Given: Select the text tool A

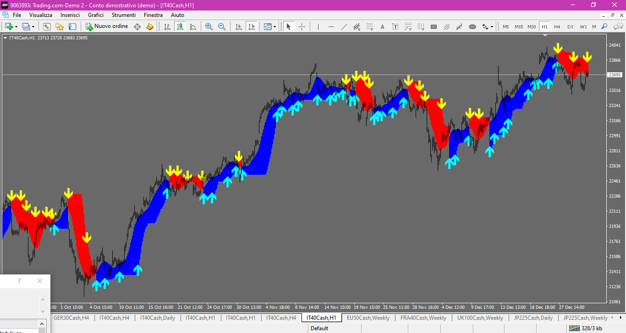Looking at the screenshot, I should (x=382, y=27).
